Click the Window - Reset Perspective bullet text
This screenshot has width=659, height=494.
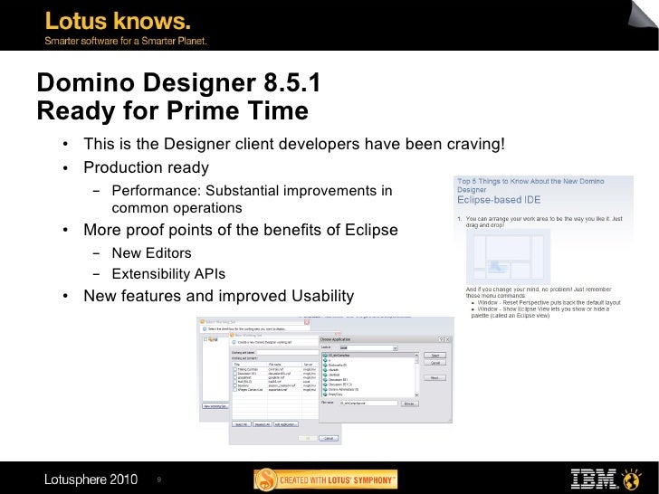tap(549, 302)
